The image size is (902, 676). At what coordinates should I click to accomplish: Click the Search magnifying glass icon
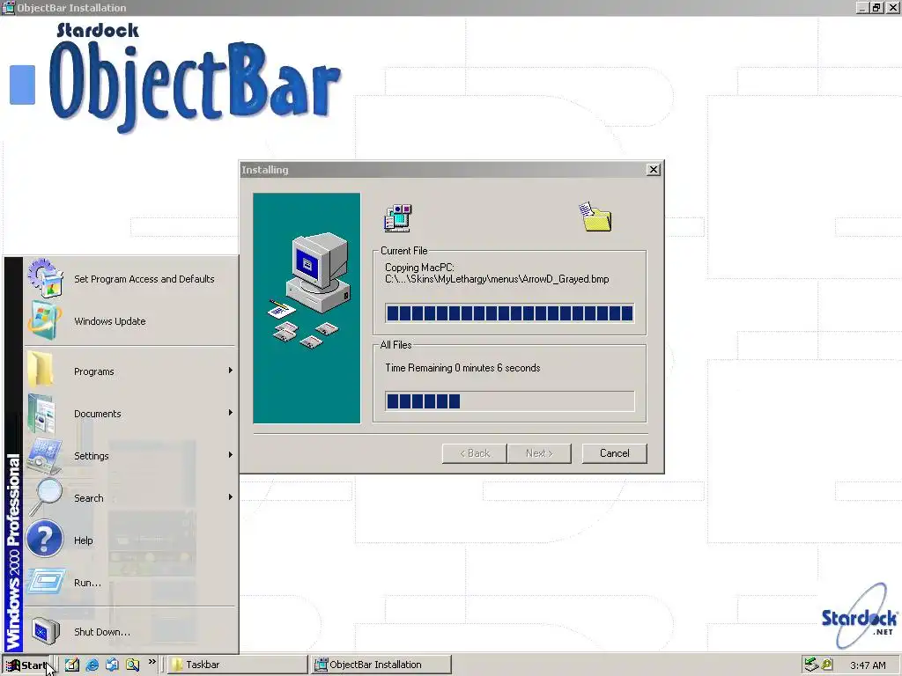click(46, 497)
